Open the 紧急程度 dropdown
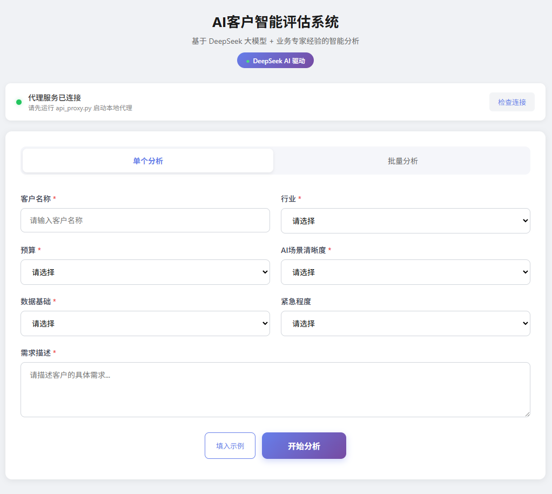The width and height of the screenshot is (552, 494). [406, 323]
